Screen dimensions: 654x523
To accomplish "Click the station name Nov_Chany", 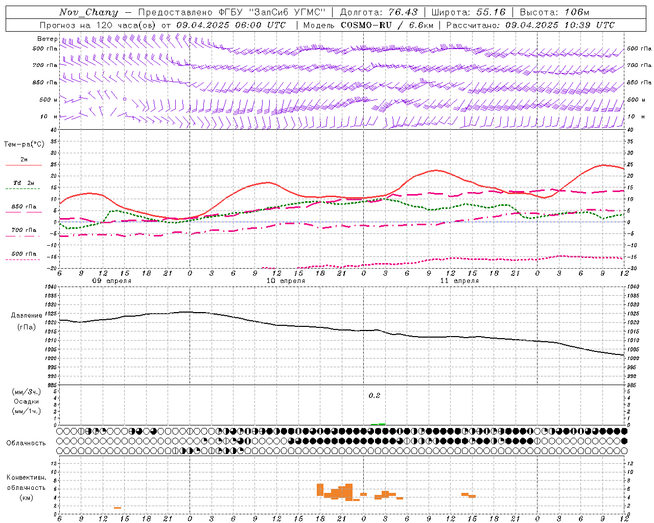I will click(88, 12).
